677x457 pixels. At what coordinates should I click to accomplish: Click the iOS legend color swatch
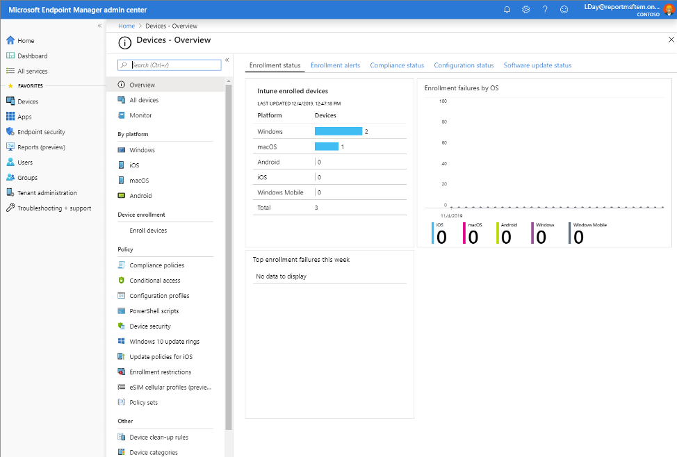point(432,233)
